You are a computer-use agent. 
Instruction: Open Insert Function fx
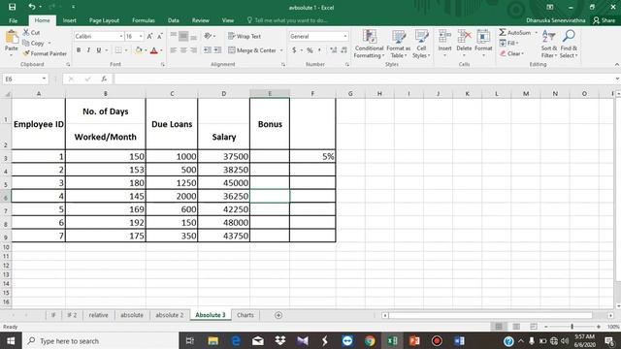[x=104, y=79]
